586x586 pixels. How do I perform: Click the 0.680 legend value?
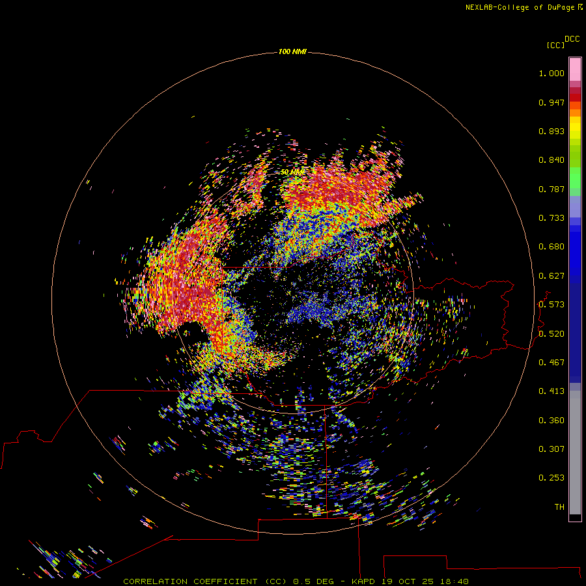(551, 247)
